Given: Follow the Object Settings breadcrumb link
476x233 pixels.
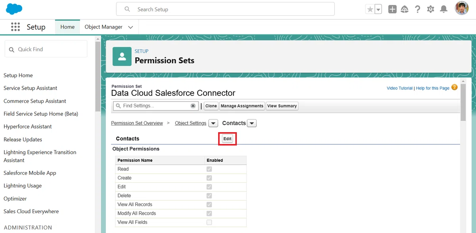Looking at the screenshot, I should click(190, 123).
